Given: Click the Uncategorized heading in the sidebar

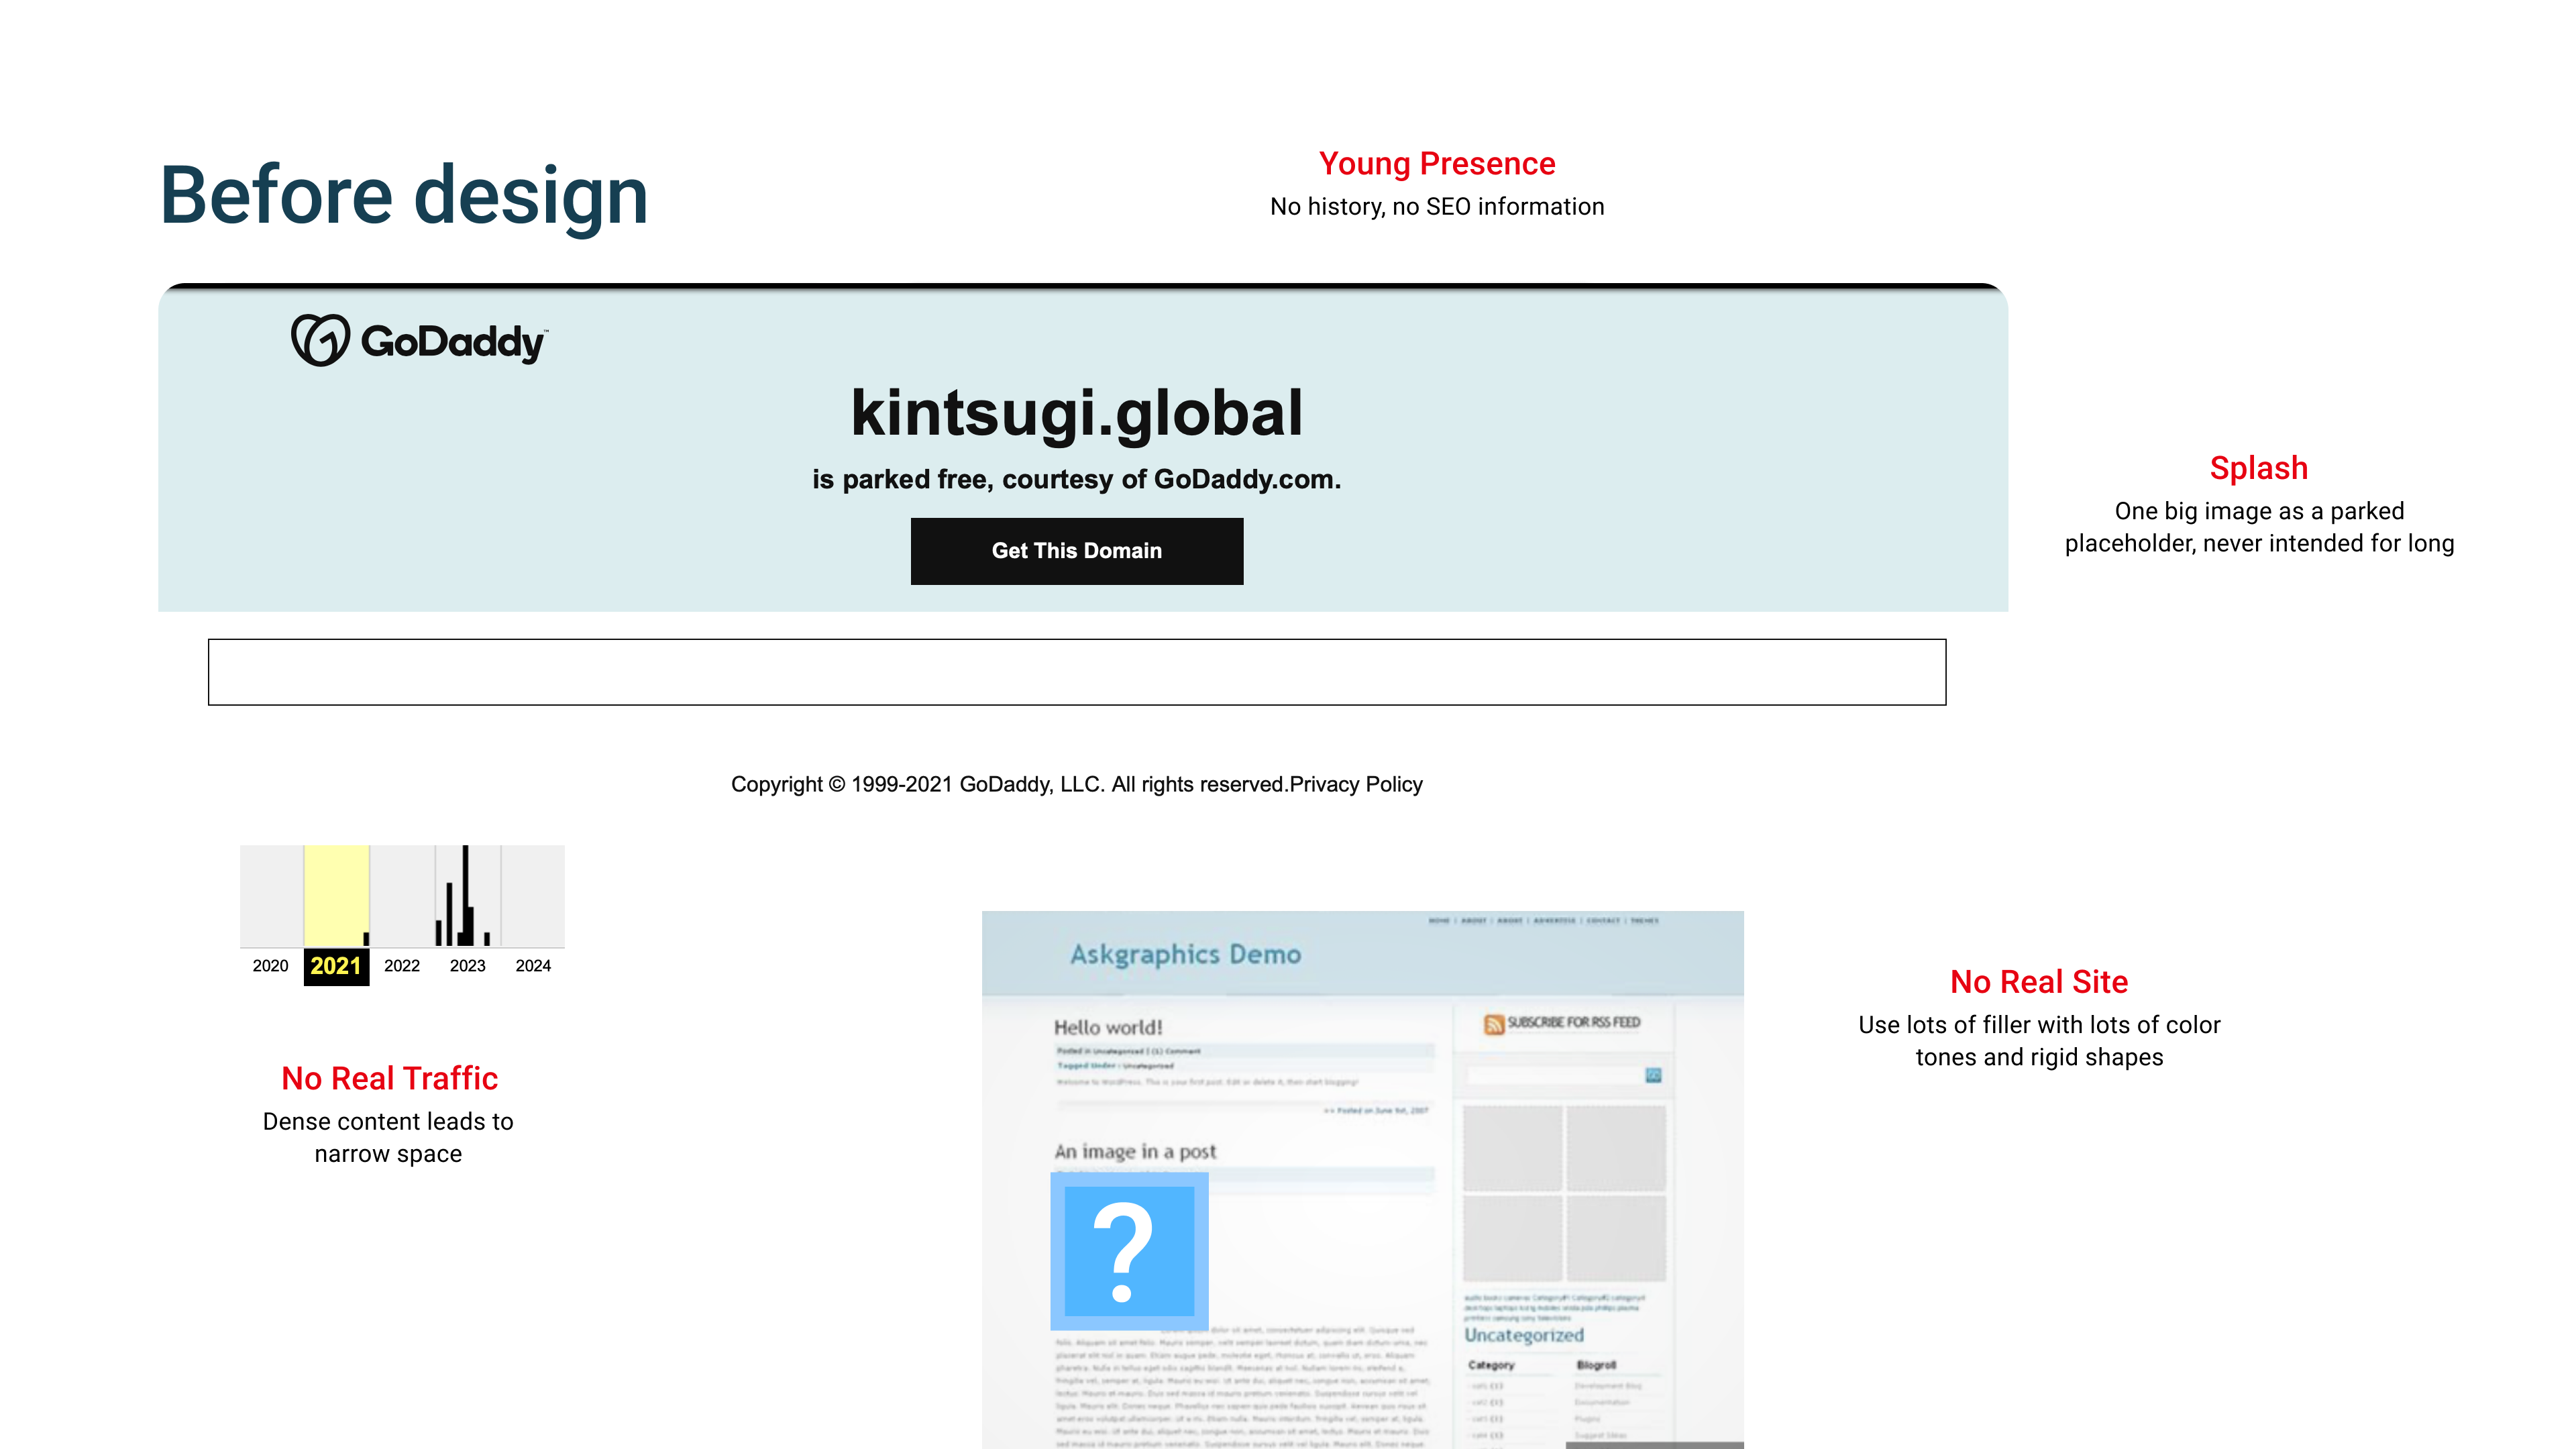Looking at the screenshot, I should point(1524,1335).
